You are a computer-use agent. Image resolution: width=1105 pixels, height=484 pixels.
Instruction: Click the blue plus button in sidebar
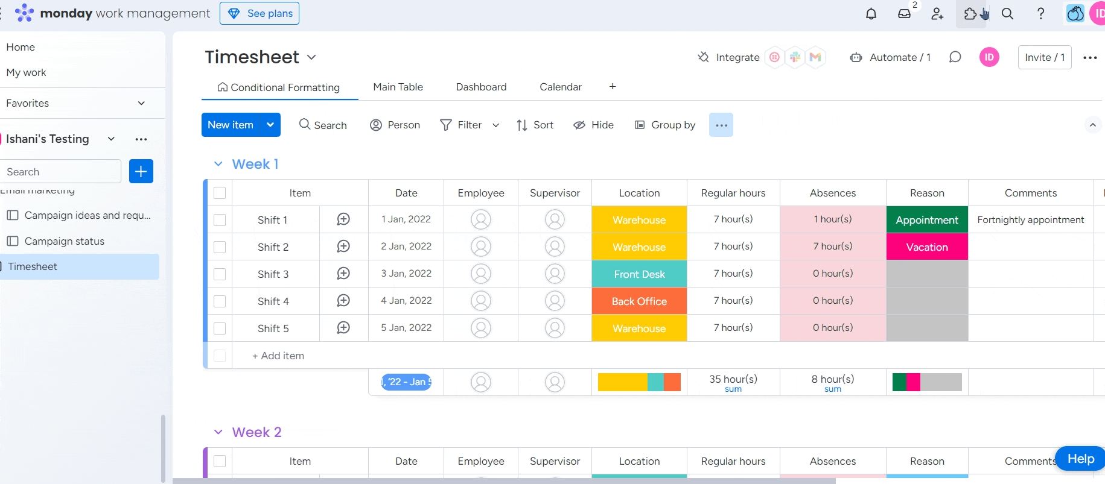(141, 171)
